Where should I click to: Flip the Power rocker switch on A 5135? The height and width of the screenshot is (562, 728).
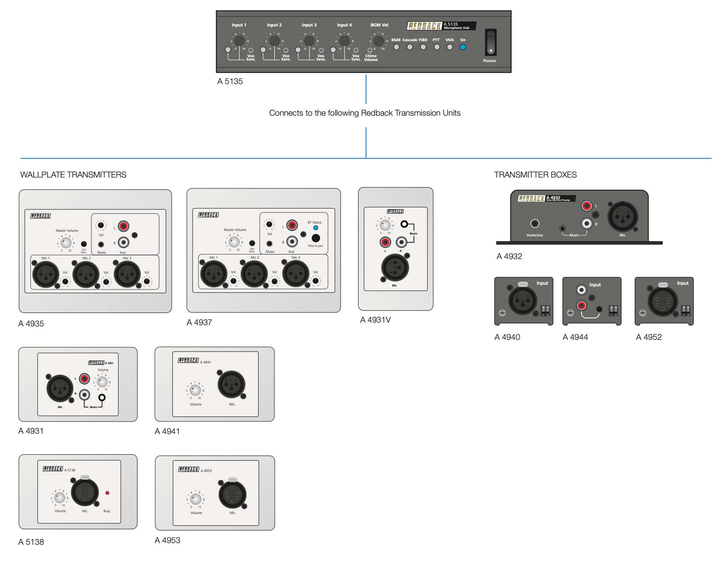490,42
